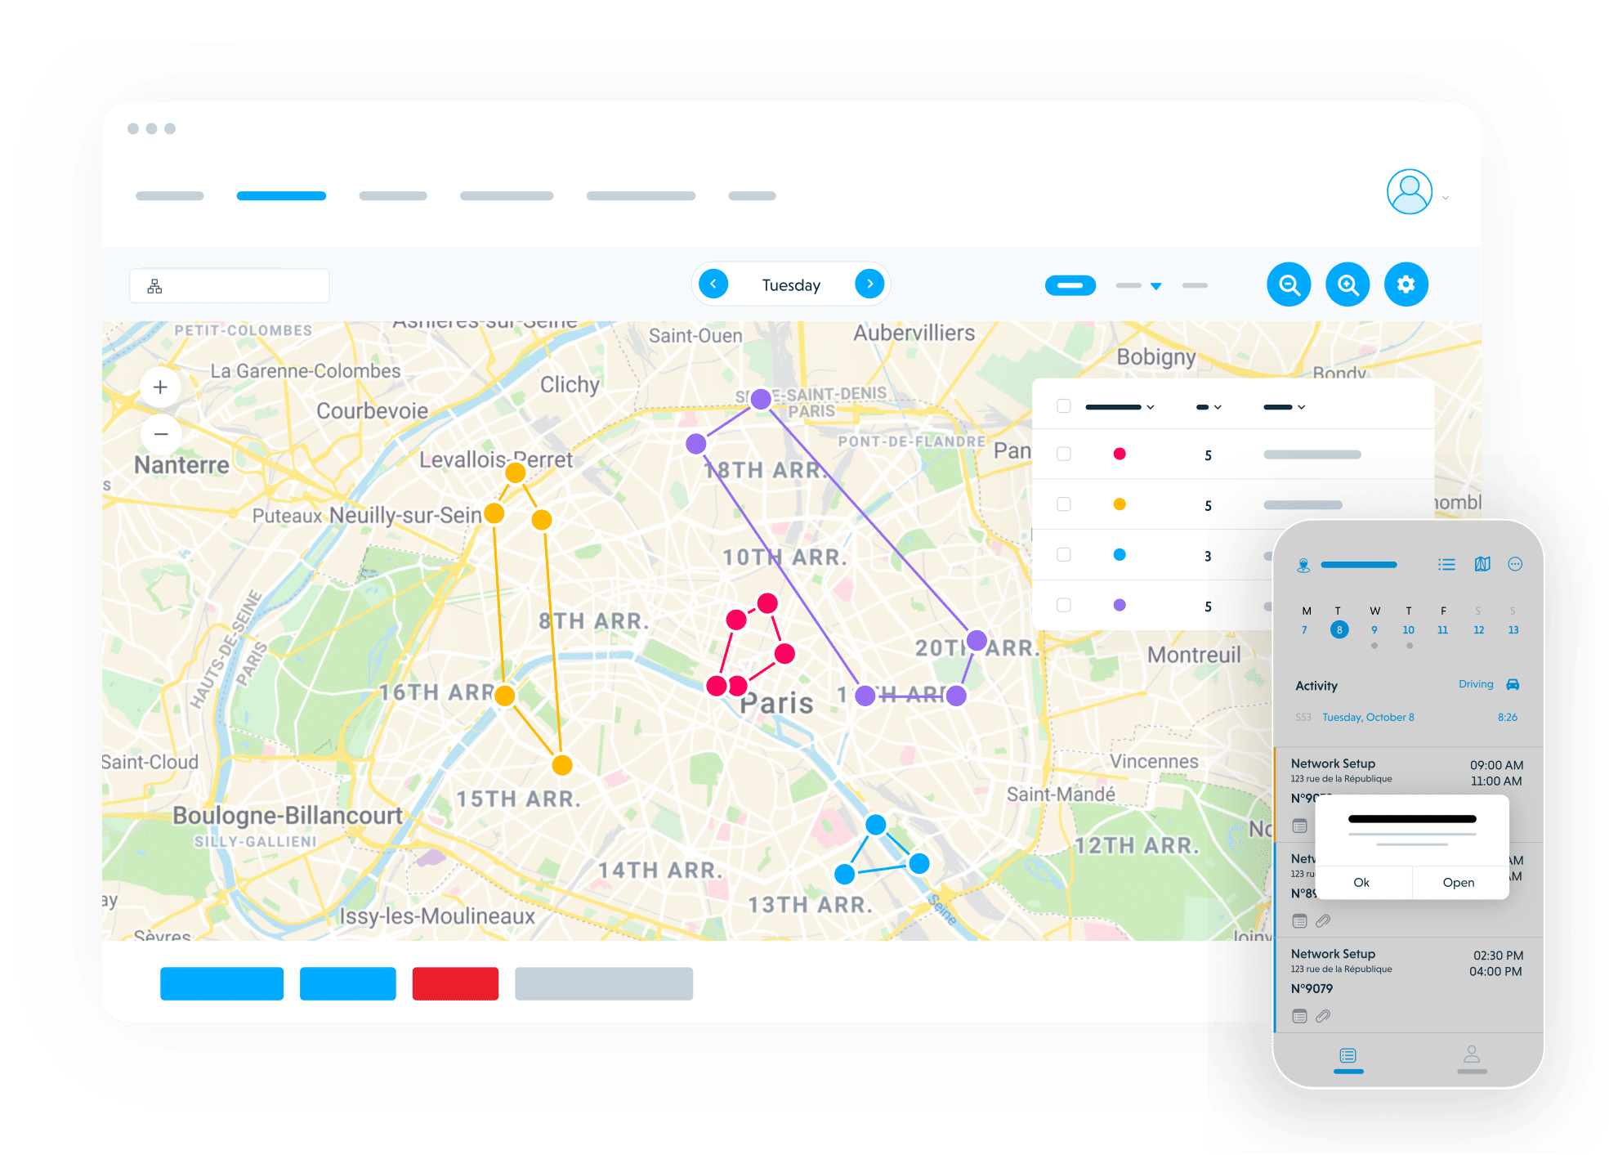Go to next day arrow
Viewport: 1609px width, 1155px height.
point(869,284)
